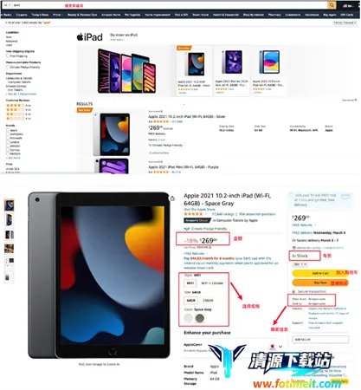This screenshot has width=361, height=390.
Task: Click the Secure transaction lock icon
Action: tap(293, 291)
